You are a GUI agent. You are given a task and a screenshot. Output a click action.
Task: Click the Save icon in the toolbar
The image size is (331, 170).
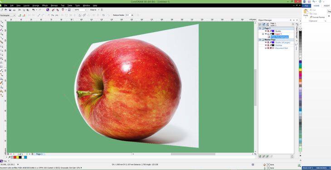point(10,10)
